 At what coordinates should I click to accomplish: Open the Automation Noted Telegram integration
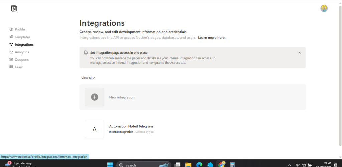click(131, 126)
